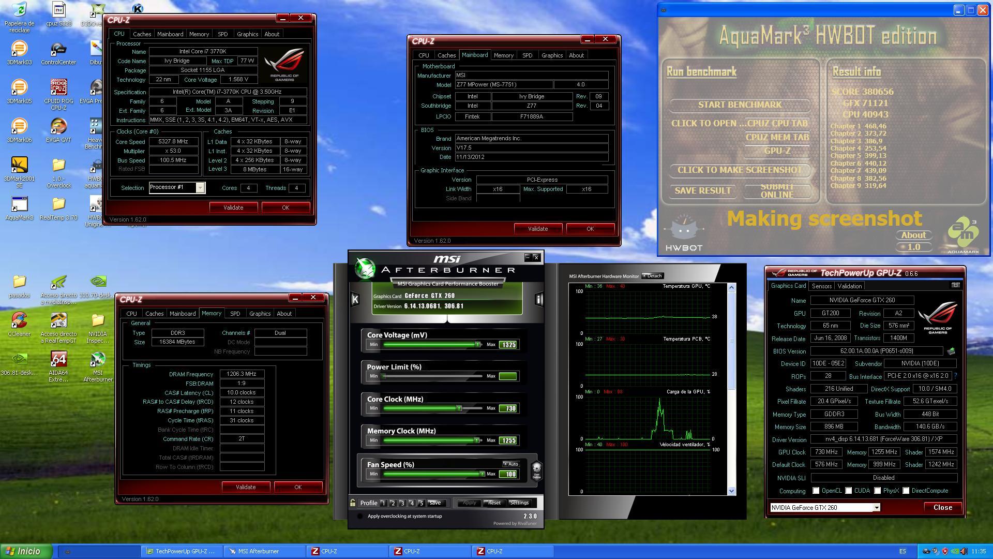Screen dimensions: 993x559
Task: Toggle the PhysX checkbox in GPU-Z
Action: tap(877, 491)
